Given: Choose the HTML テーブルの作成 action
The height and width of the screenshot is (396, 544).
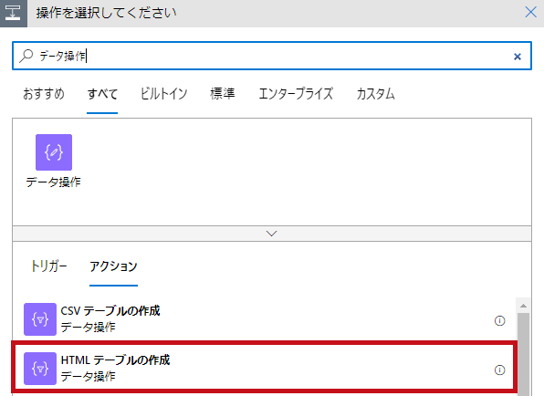Looking at the screenshot, I should (x=265, y=367).
